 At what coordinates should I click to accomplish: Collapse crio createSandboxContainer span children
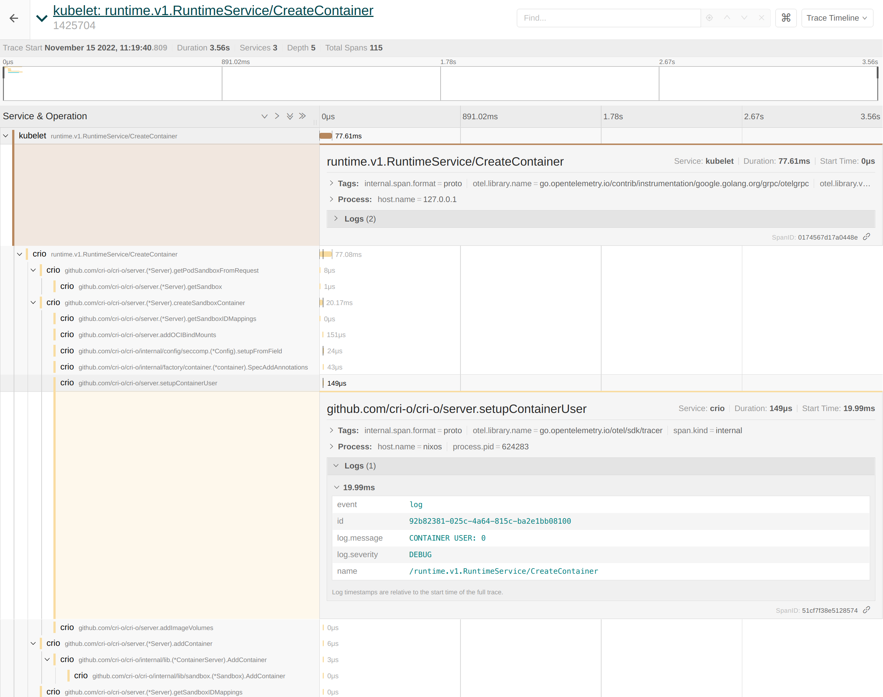click(33, 302)
